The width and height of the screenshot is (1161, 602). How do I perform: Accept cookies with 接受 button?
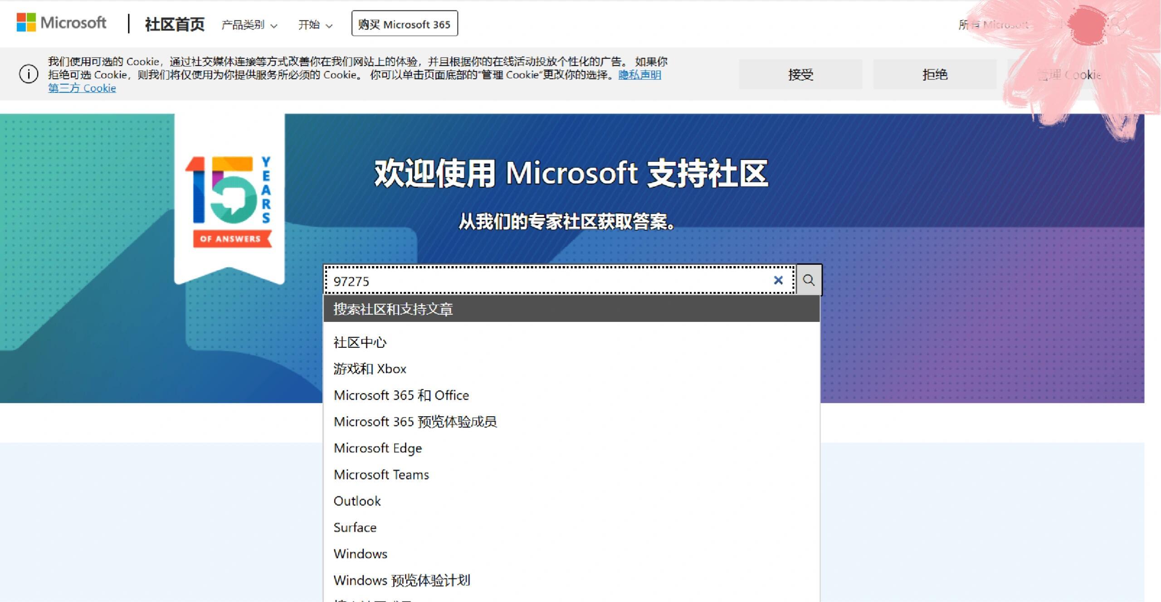800,74
